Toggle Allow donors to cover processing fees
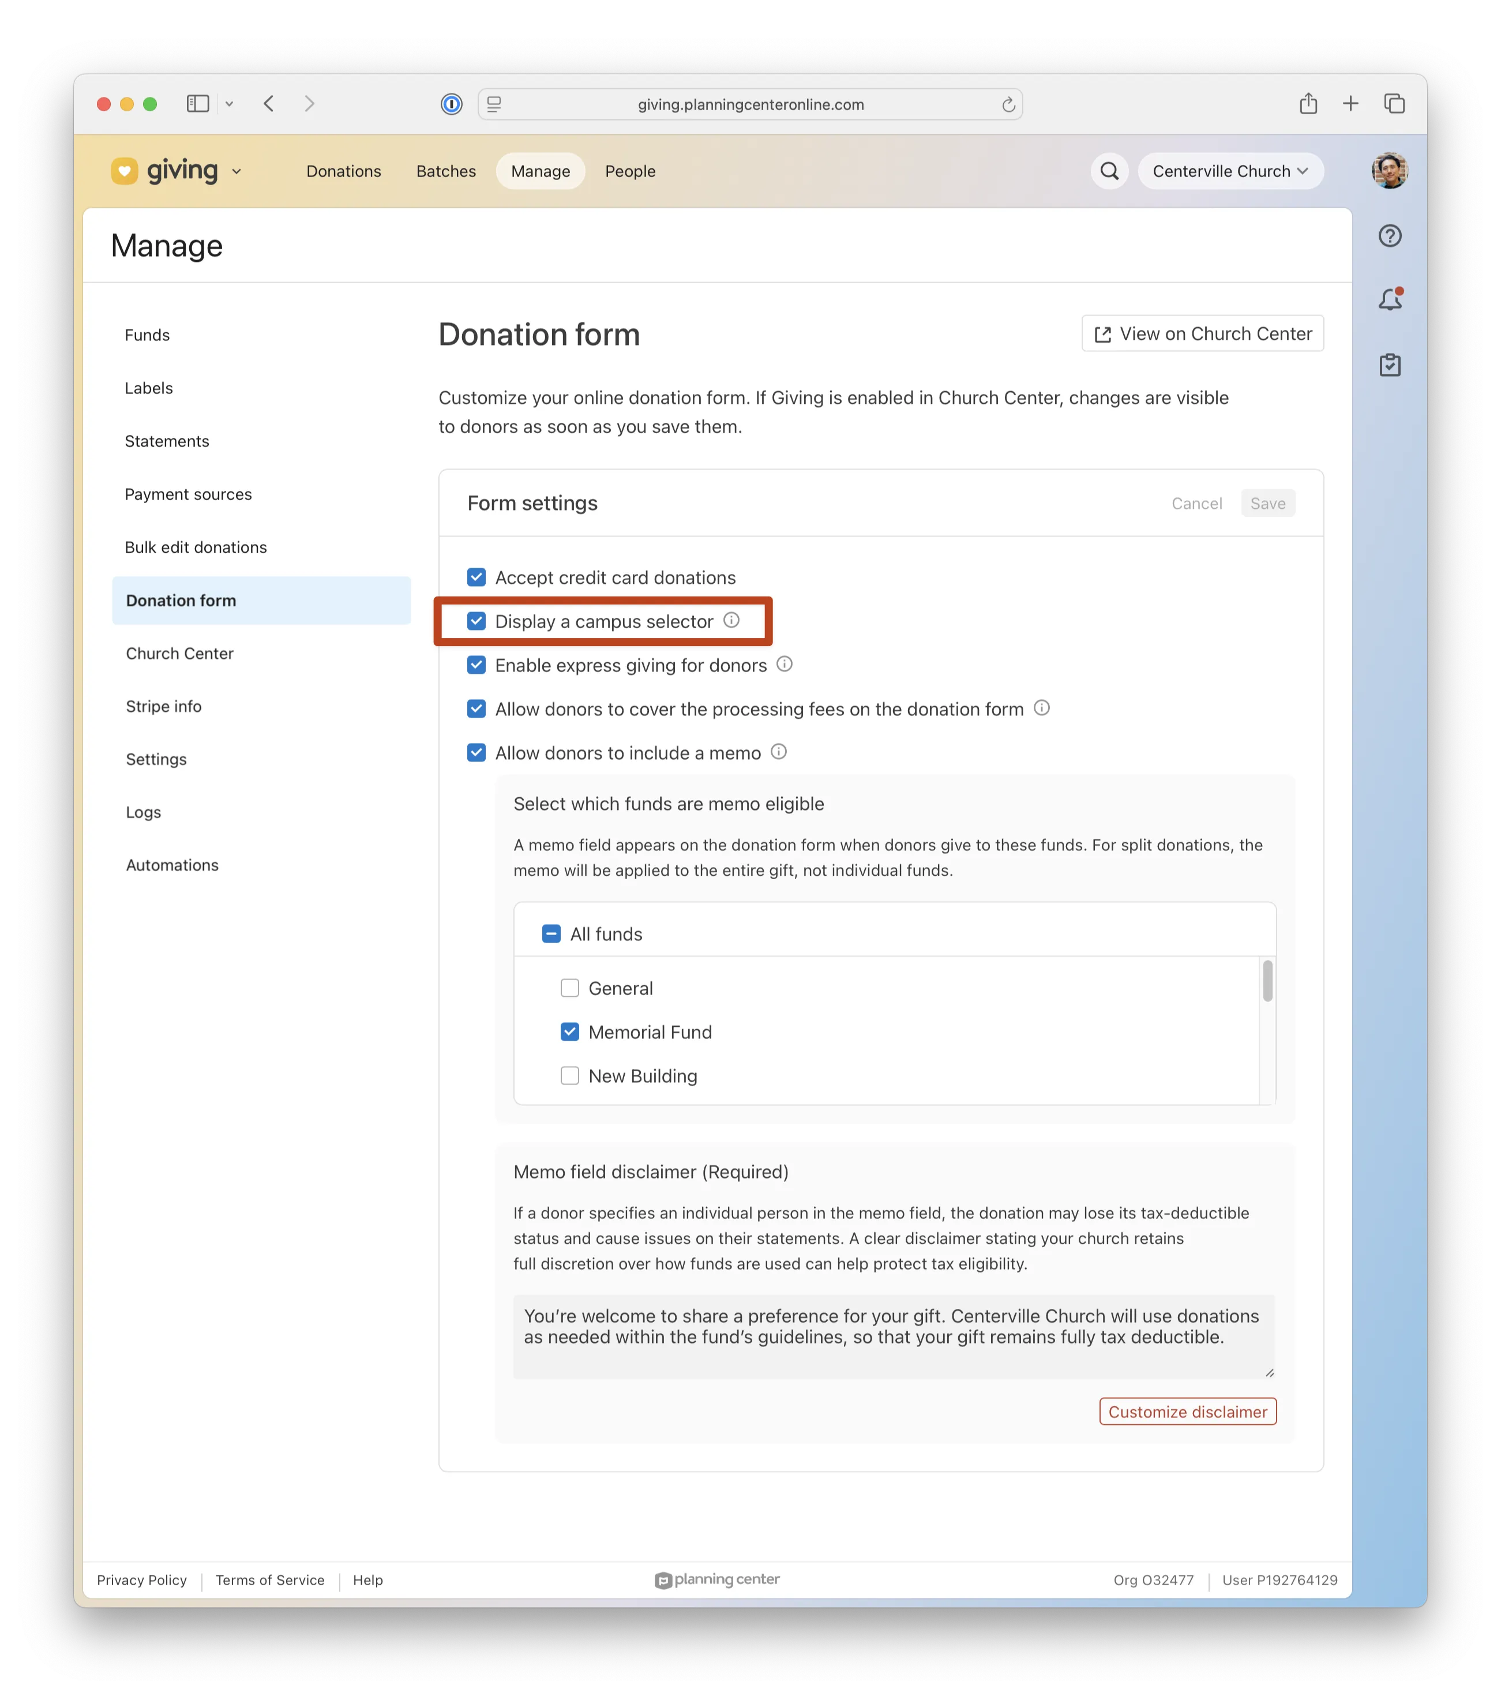 point(476,708)
